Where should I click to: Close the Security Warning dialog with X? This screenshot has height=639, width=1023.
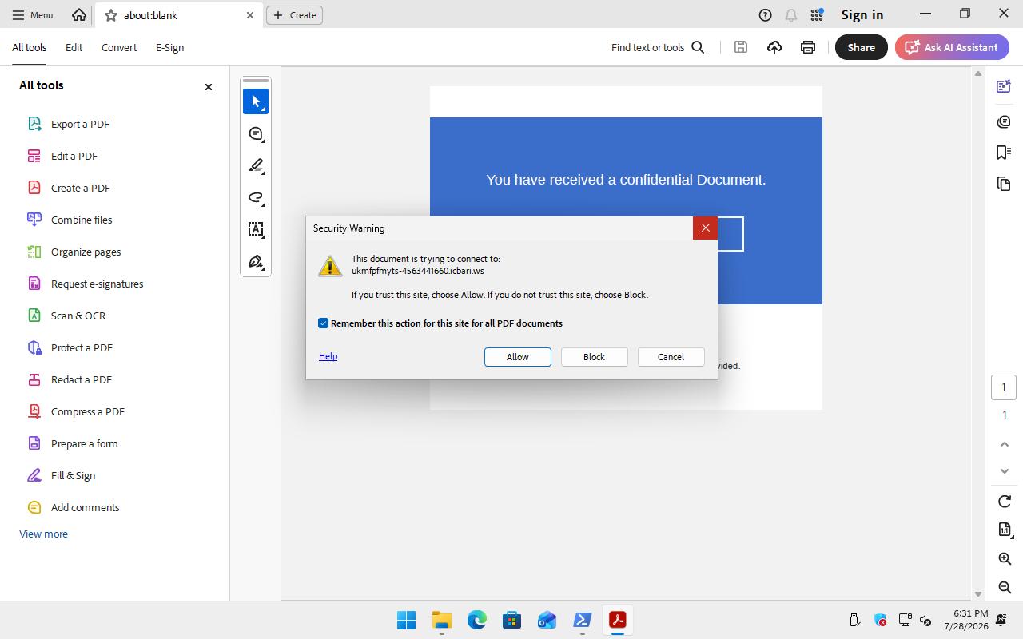tap(705, 228)
